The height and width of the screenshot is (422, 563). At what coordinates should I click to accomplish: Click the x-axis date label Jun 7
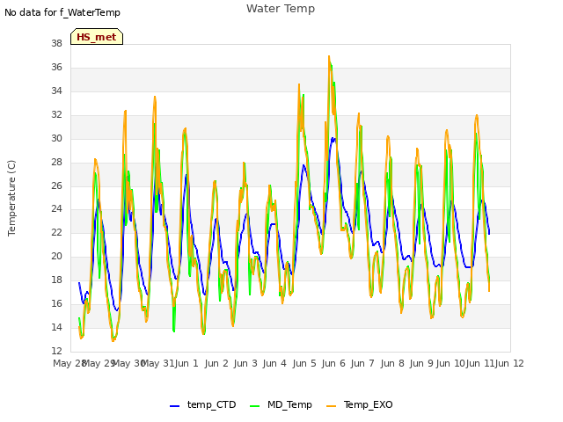[362, 363]
